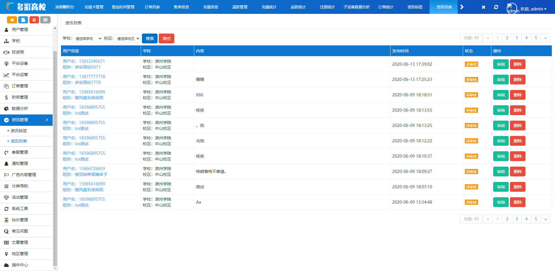555x271 pixels.
Task: Click 待审核 status of 15812345671 row
Action: tap(471, 64)
